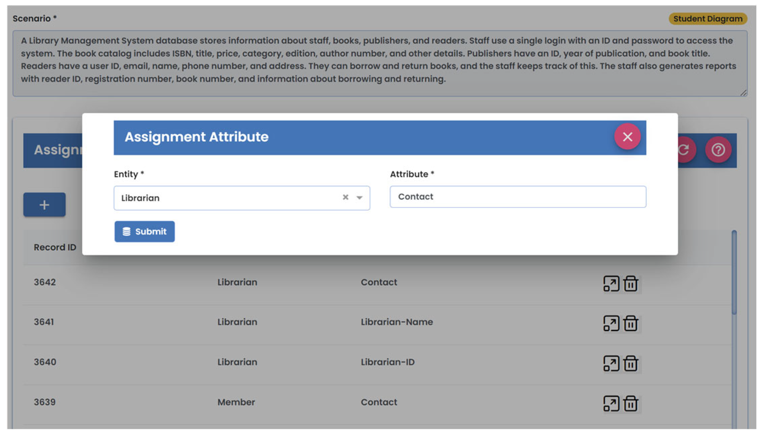Click the blue plus add button

[45, 205]
